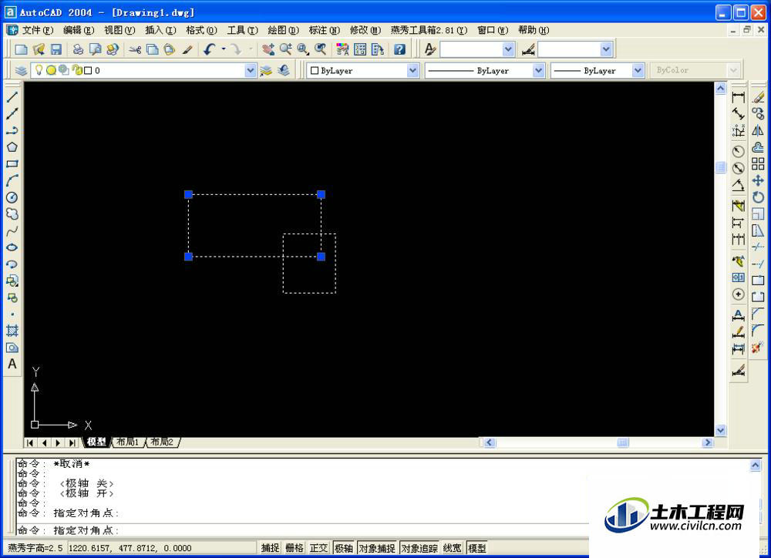Toggle 线宽 lineweight display

tap(453, 548)
